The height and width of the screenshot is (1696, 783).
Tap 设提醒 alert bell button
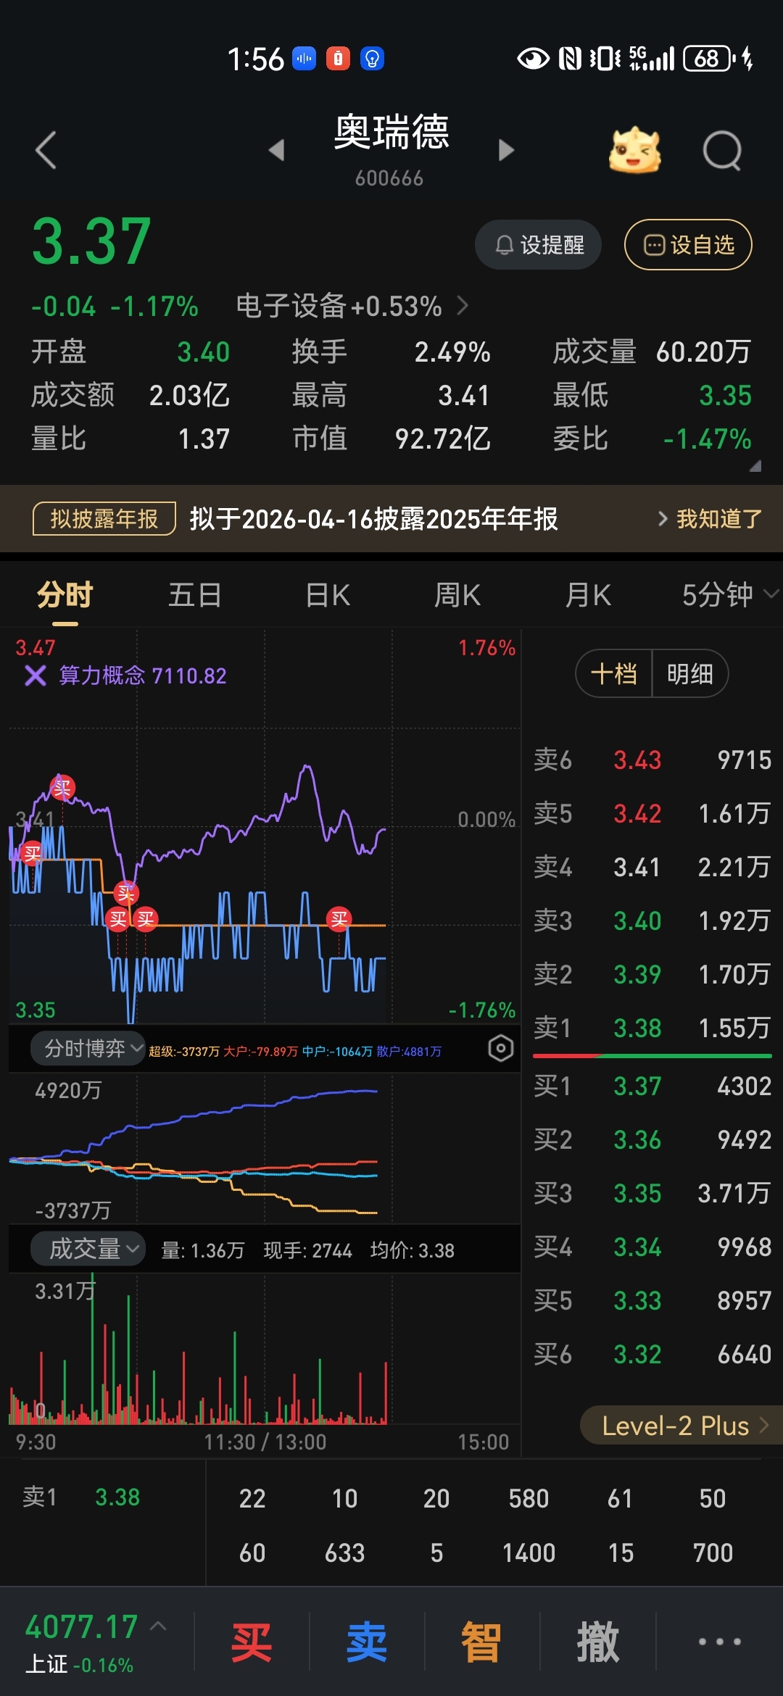pos(539,245)
